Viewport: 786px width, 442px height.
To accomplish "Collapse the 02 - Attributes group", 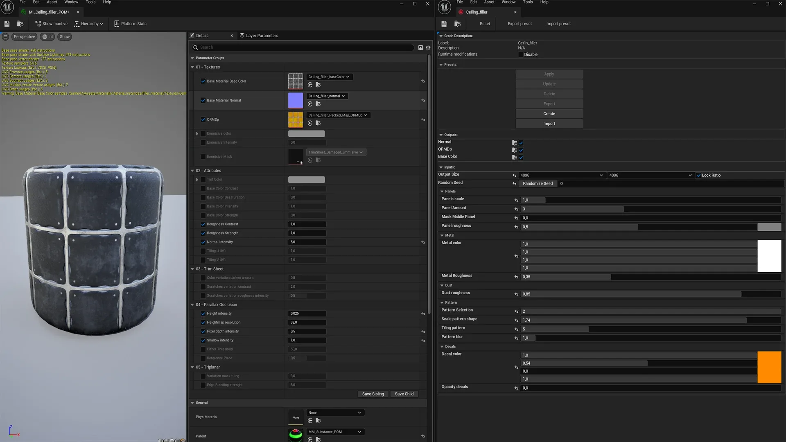I will tap(192, 171).
